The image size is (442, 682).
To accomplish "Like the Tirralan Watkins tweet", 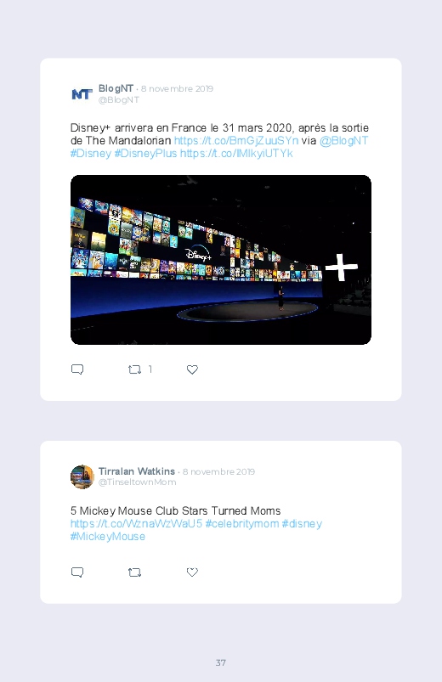I will pyautogui.click(x=192, y=572).
